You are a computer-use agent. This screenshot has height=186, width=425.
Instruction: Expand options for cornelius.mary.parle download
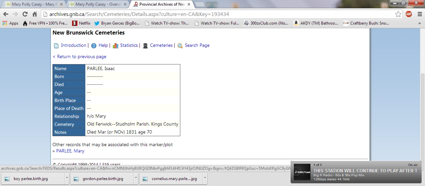205,179
